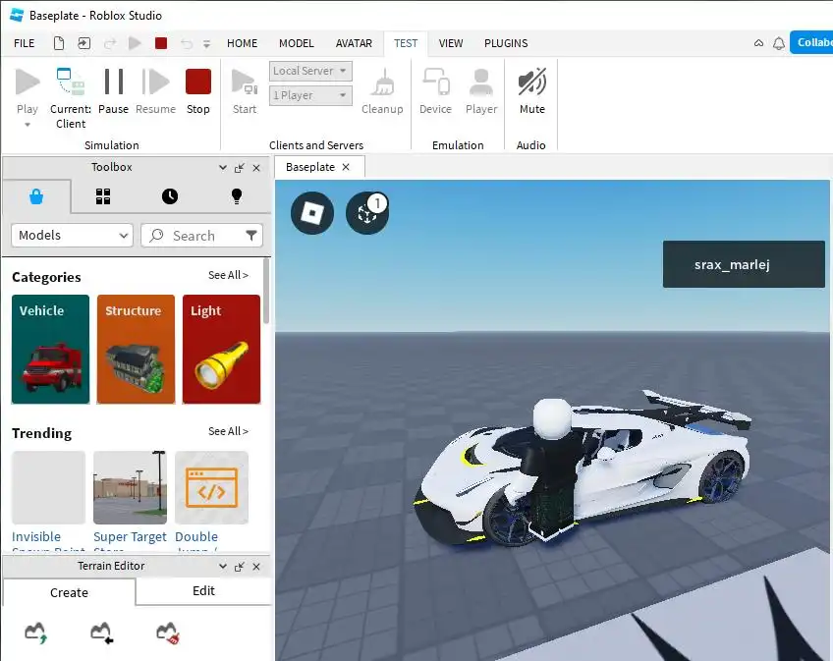Open the Toolbox panel options chevron
This screenshot has width=833, height=661.
223,167
